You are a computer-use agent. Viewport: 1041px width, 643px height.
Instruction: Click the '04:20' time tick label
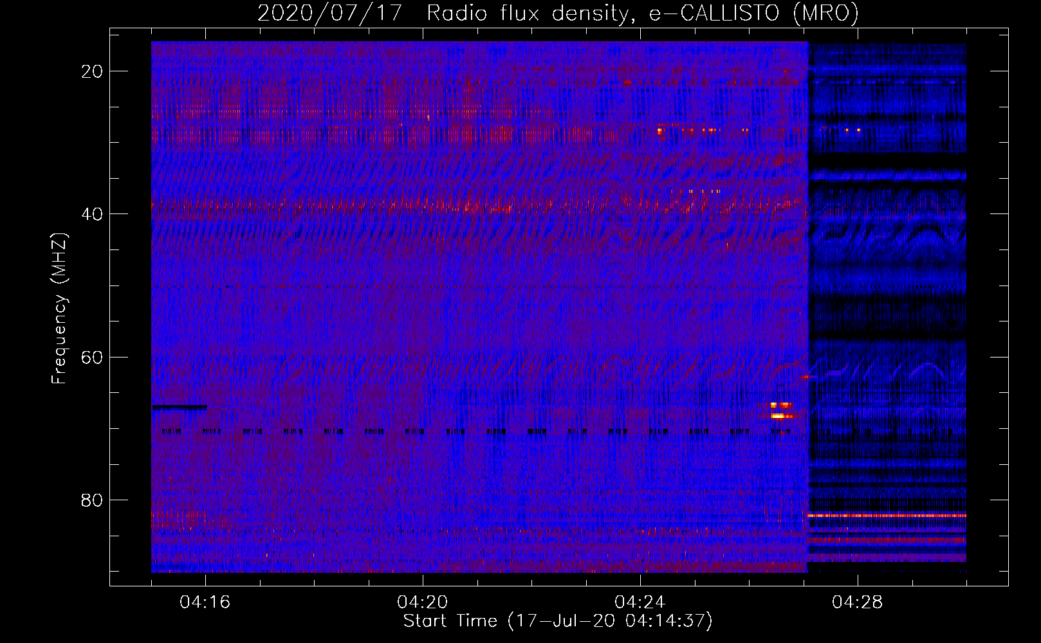pyautogui.click(x=423, y=602)
